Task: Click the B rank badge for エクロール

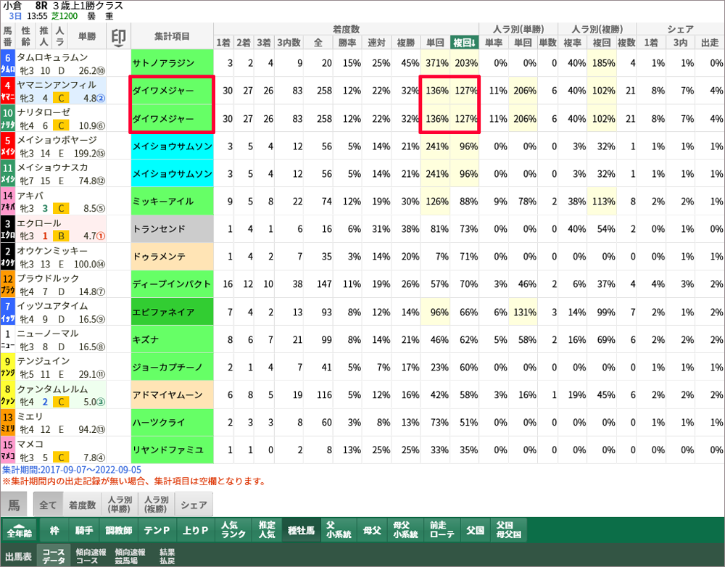Action: (x=61, y=236)
